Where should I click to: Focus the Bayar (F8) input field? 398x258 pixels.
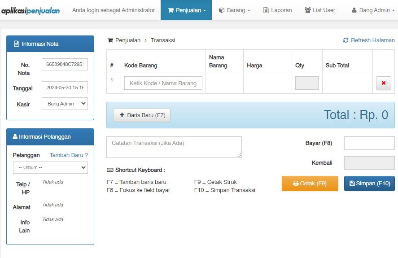pyautogui.click(x=369, y=143)
